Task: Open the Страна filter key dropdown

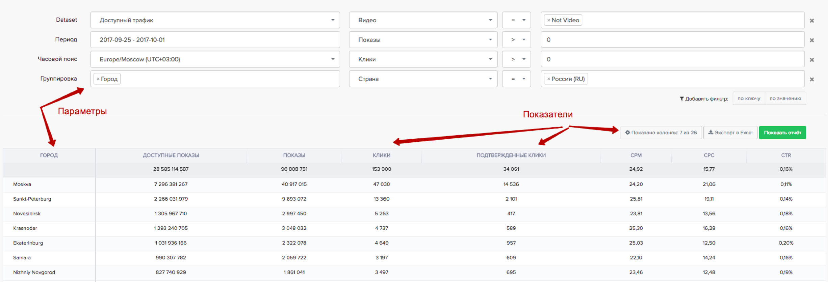Action: (423, 79)
